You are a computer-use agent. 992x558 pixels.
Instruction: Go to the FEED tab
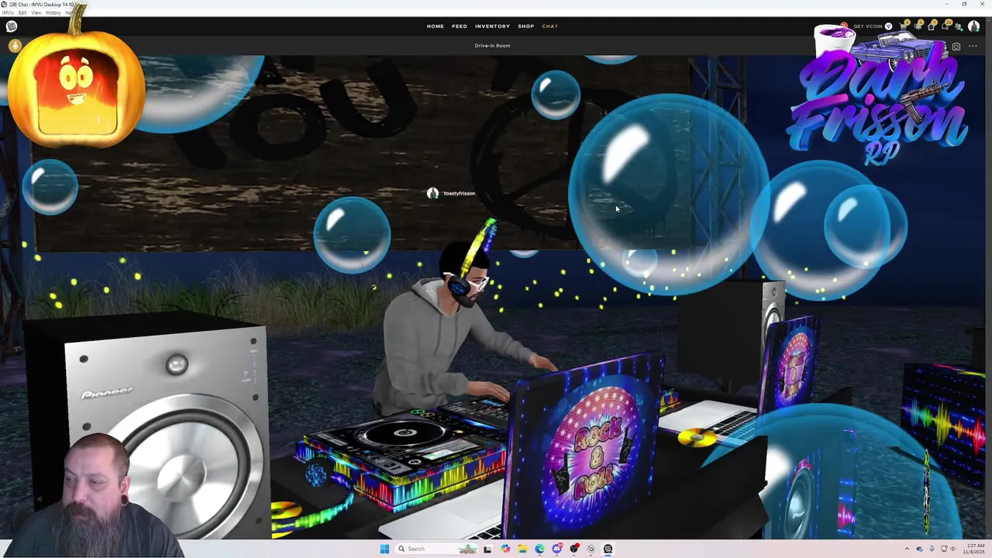[460, 26]
